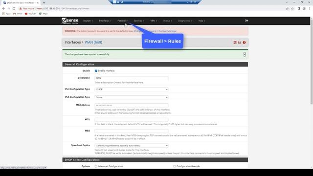The image size is (313, 176).
Task: Open Speed and Duplex dropdown
Action: click(x=132, y=146)
